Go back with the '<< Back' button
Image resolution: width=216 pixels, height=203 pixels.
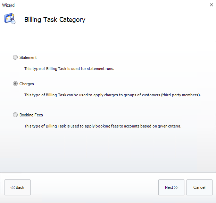[17, 187]
